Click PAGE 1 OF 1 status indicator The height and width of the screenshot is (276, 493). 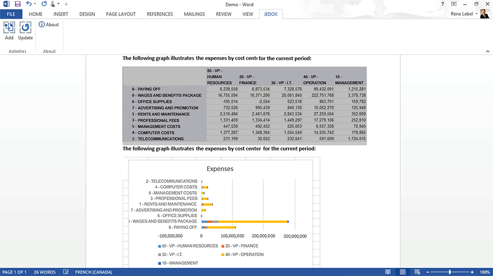pyautogui.click(x=14, y=272)
